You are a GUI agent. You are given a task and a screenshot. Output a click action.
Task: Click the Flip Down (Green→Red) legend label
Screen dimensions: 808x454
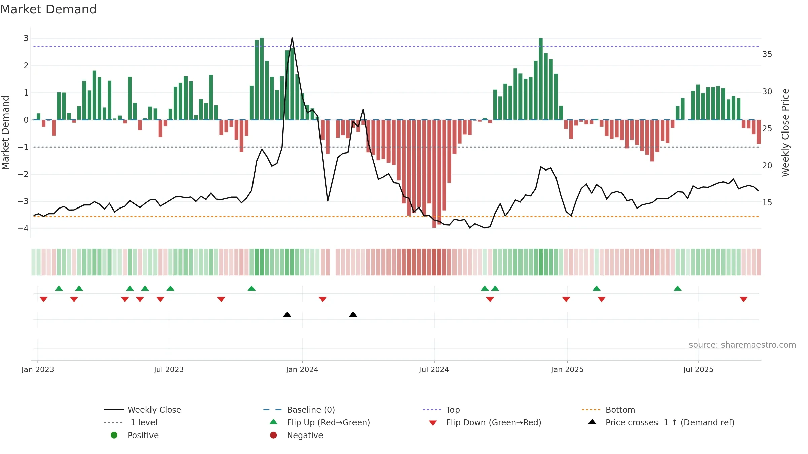click(494, 422)
